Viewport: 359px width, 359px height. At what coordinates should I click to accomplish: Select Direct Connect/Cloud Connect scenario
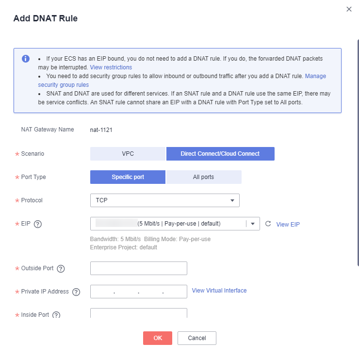pyautogui.click(x=220, y=154)
